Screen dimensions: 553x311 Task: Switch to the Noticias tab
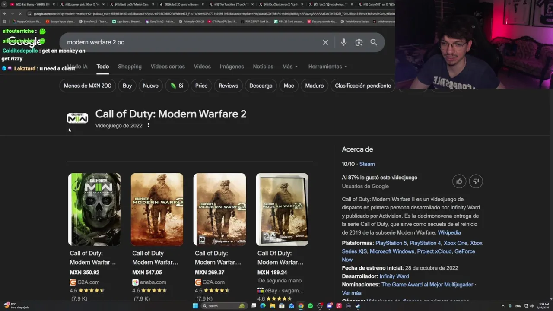[263, 67]
